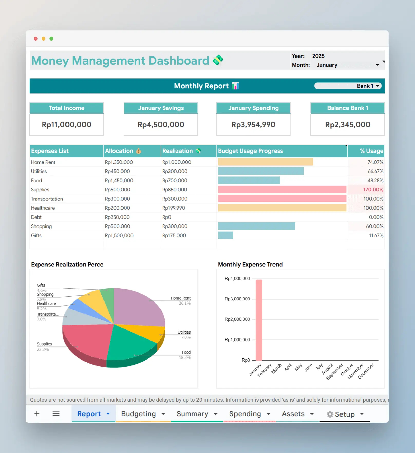
Task: Click the January Spending value Rp3,954,990
Action: [x=253, y=125]
